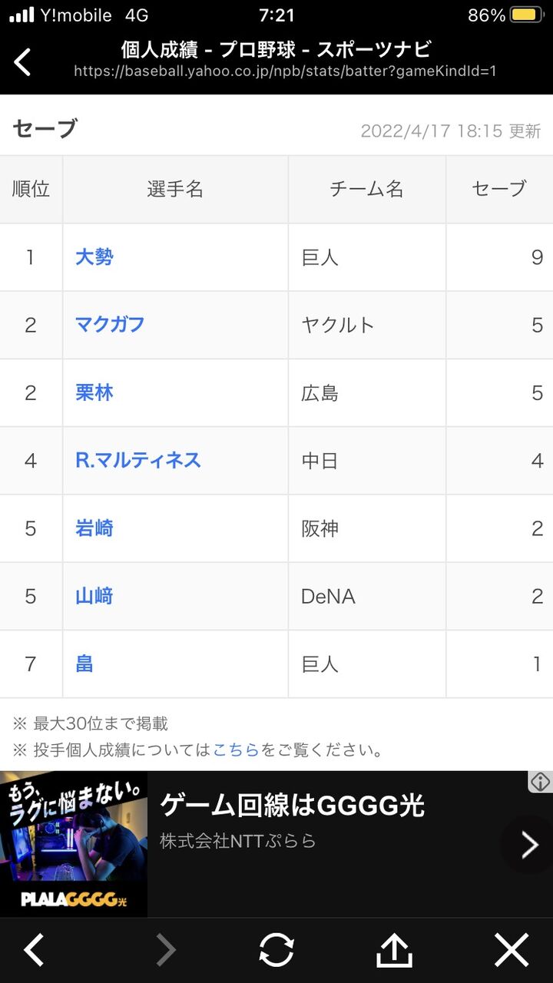The image size is (553, 983).
Task: Open player 栗林 profile link
Action: (94, 392)
